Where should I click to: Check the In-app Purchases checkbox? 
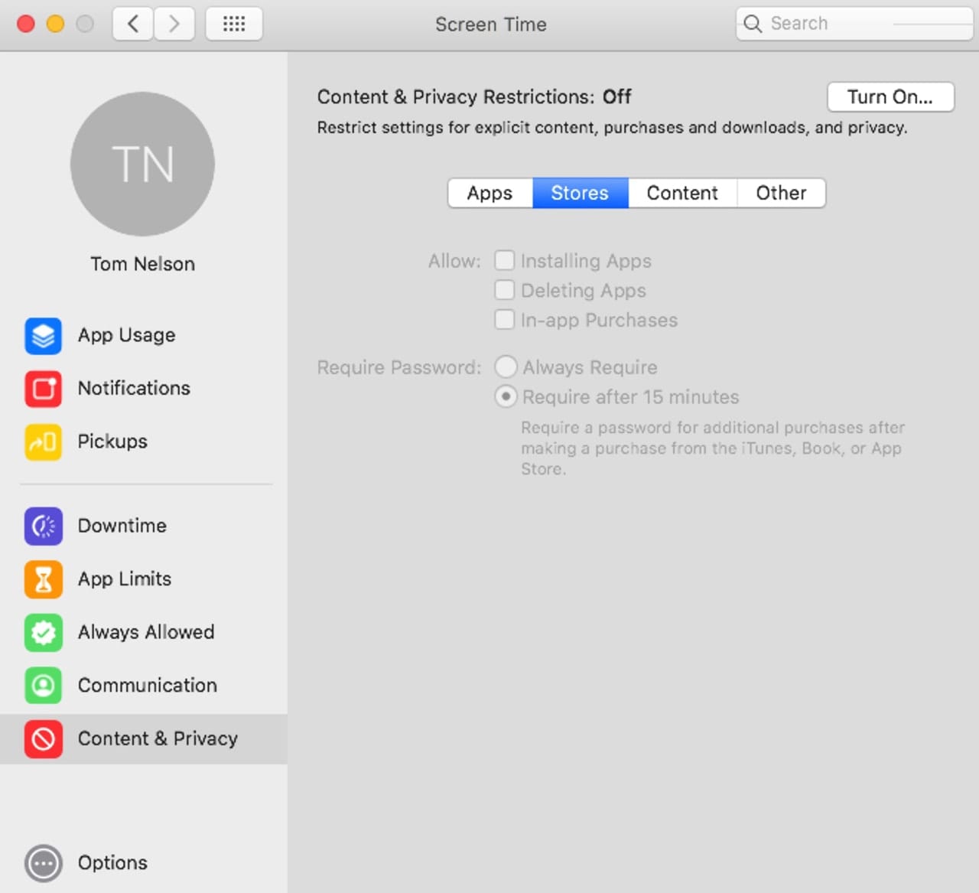click(504, 319)
